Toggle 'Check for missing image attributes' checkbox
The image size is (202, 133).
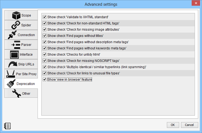click(x=45, y=29)
